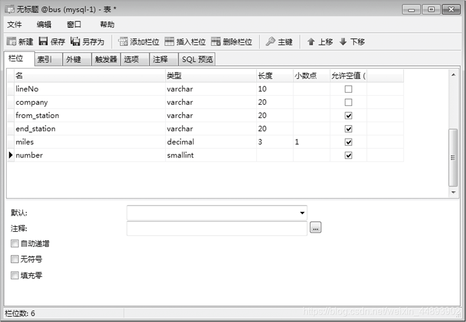
Task: Move field up with 上移 arrow
Action: click(311, 42)
